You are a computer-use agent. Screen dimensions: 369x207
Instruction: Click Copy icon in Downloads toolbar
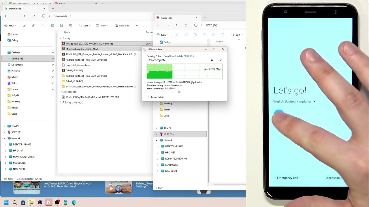pyautogui.click(x=34, y=26)
